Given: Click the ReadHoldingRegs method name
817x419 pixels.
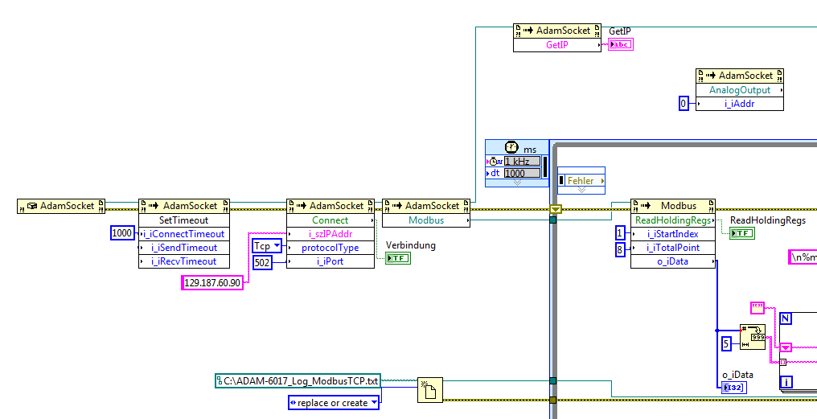Looking at the screenshot, I should [673, 220].
